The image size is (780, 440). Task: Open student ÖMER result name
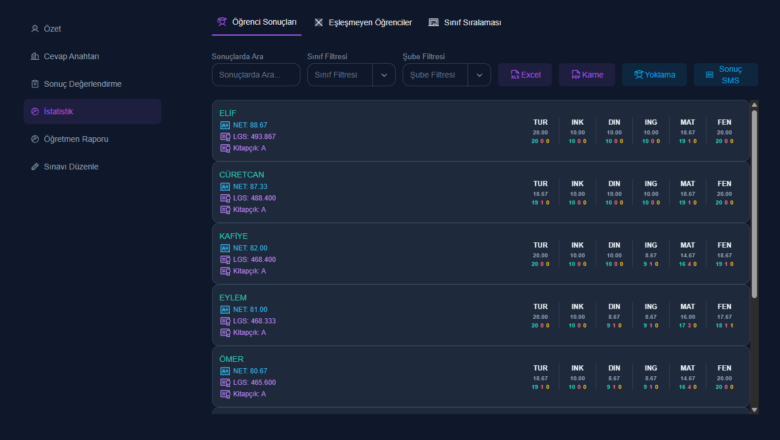pos(231,359)
